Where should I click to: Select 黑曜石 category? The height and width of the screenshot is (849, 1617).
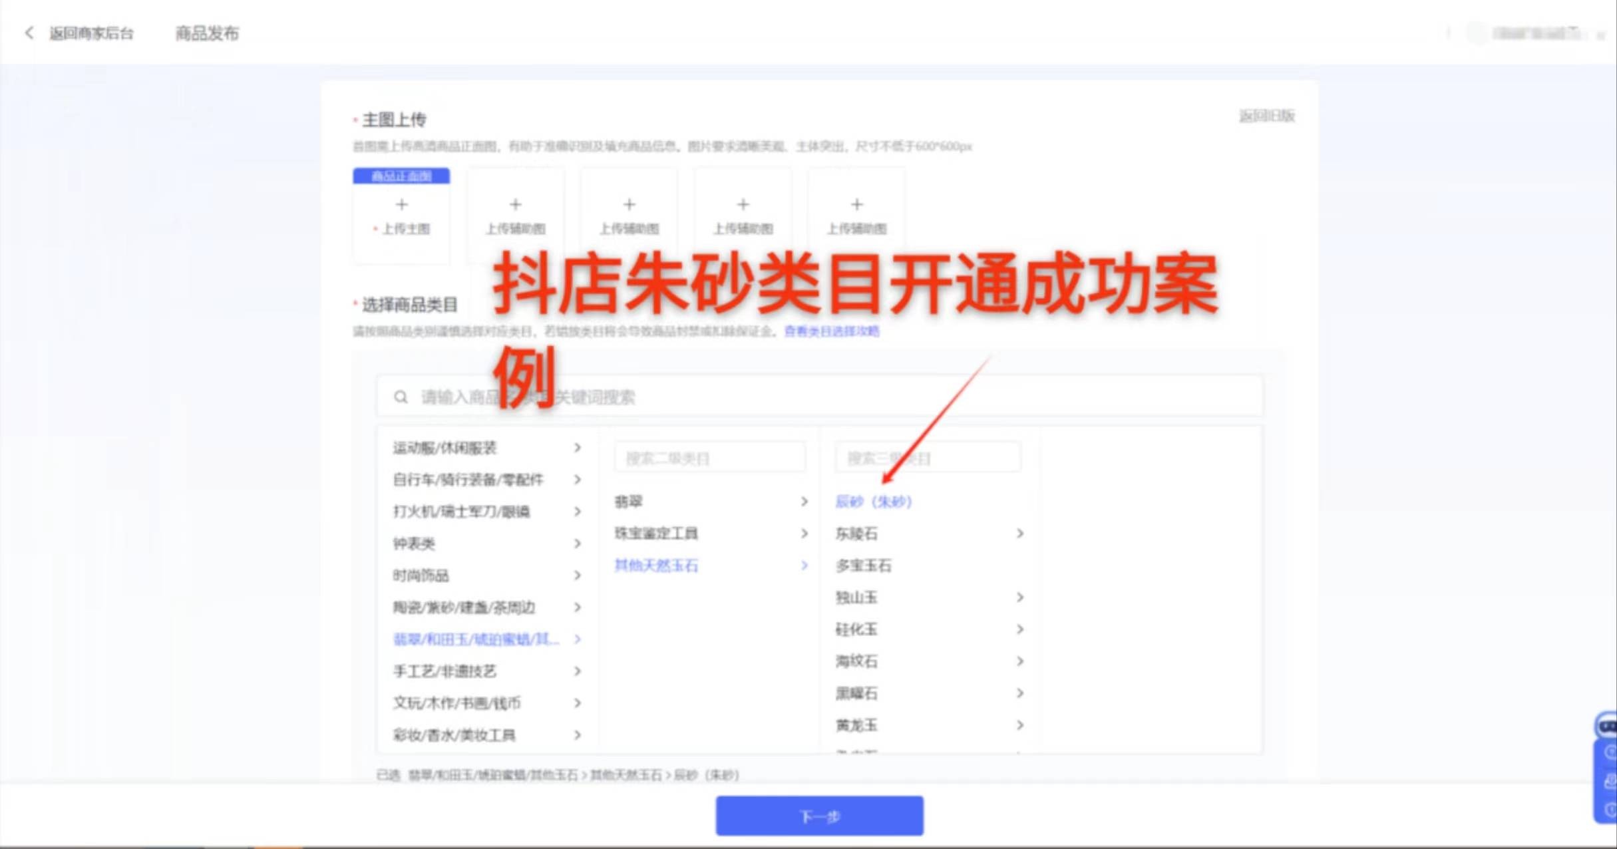click(856, 693)
